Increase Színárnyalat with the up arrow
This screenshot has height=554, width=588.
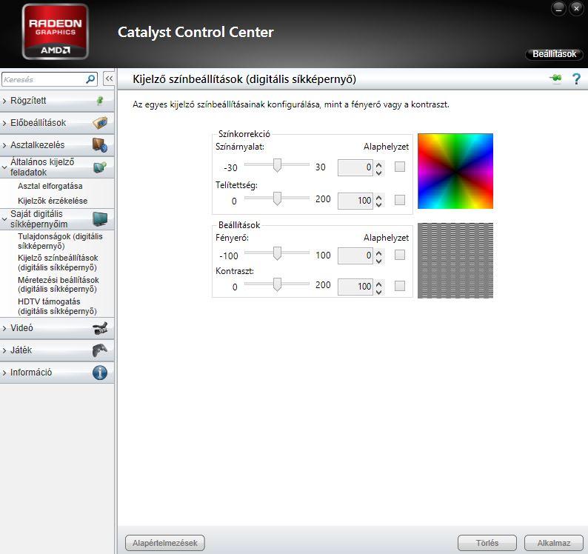378,164
